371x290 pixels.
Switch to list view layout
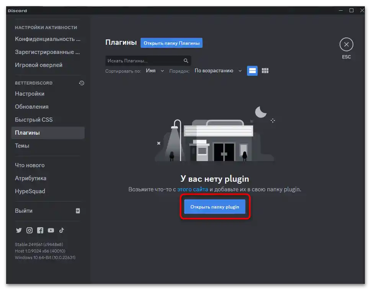tap(252, 71)
